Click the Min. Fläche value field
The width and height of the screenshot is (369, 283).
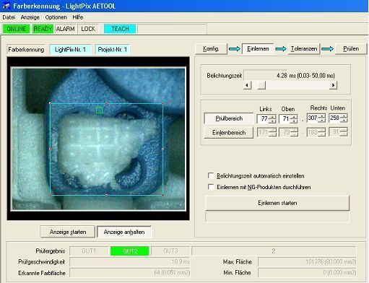click(307, 273)
